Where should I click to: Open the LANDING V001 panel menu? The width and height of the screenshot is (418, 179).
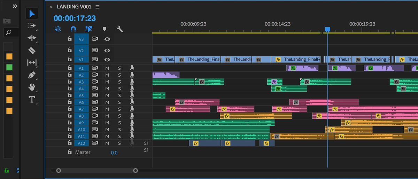point(98,7)
